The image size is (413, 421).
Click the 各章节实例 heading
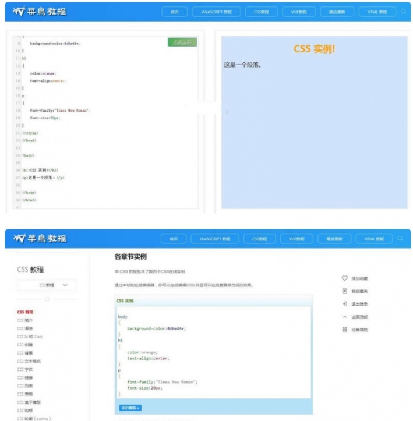[x=130, y=257]
